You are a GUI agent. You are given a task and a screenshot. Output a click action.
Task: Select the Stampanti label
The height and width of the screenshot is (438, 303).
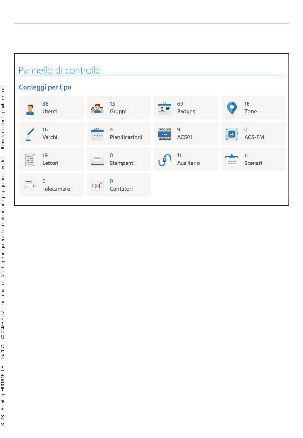click(122, 163)
